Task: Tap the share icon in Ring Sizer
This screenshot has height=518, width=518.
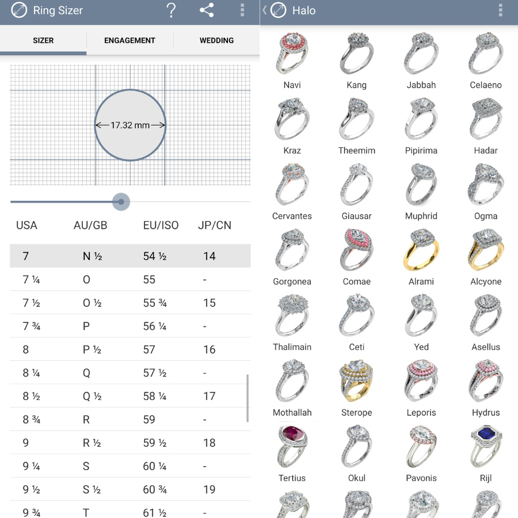Action: click(207, 10)
